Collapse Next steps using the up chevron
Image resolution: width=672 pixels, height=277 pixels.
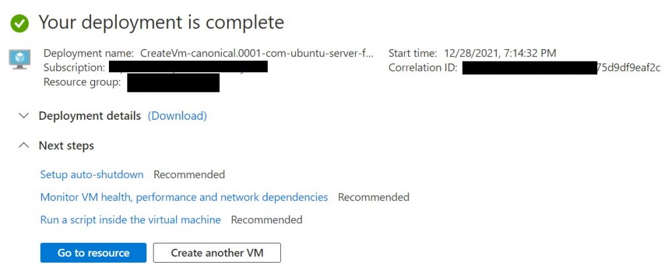pos(24,145)
